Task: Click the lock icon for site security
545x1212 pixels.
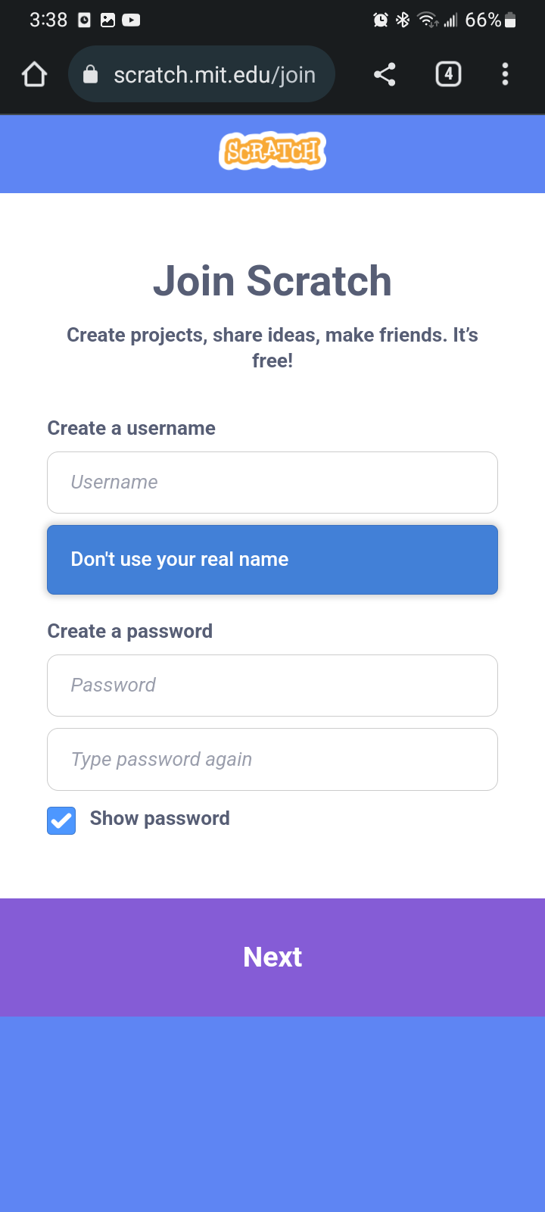Action: pos(91,74)
